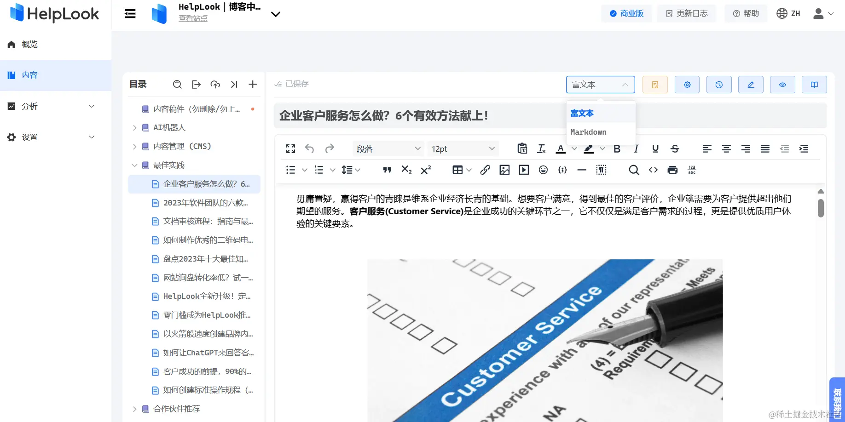Click the highlight background color icon
Viewport: 845px width, 422px height.
click(589, 148)
